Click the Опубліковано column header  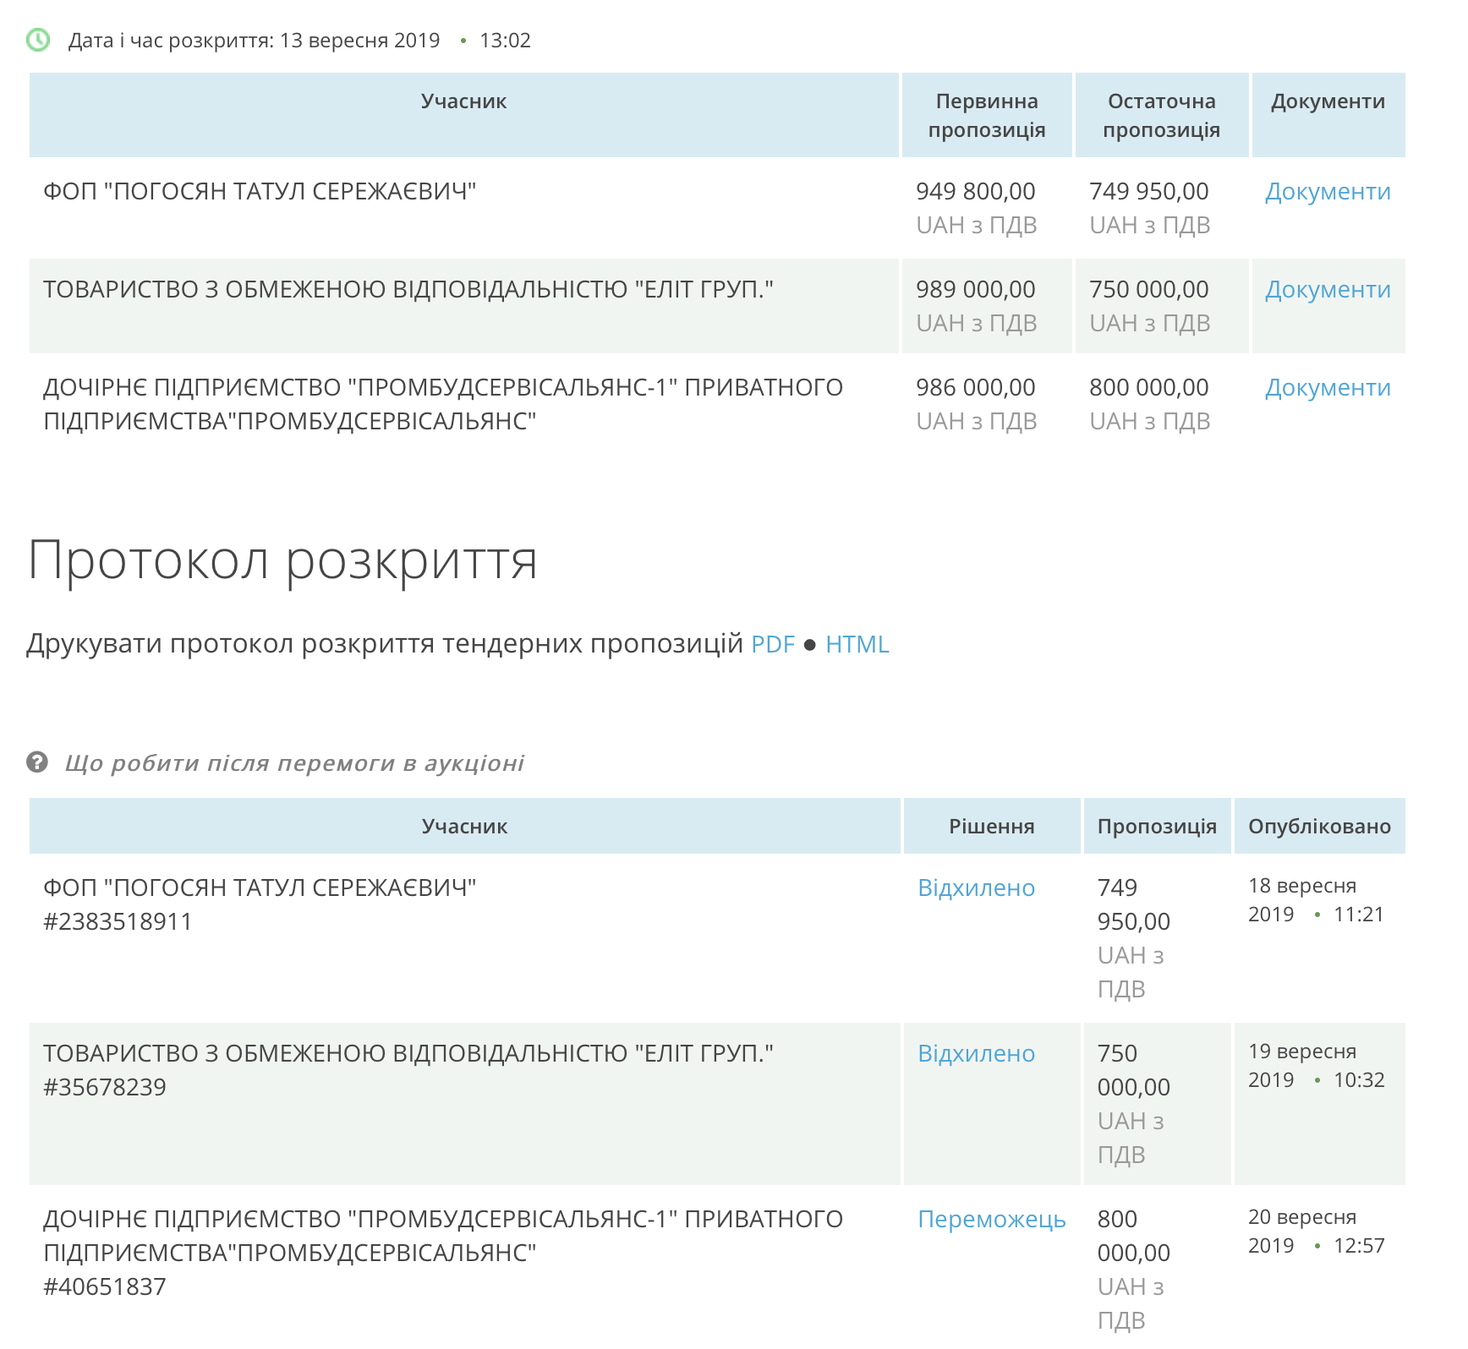tap(1319, 826)
